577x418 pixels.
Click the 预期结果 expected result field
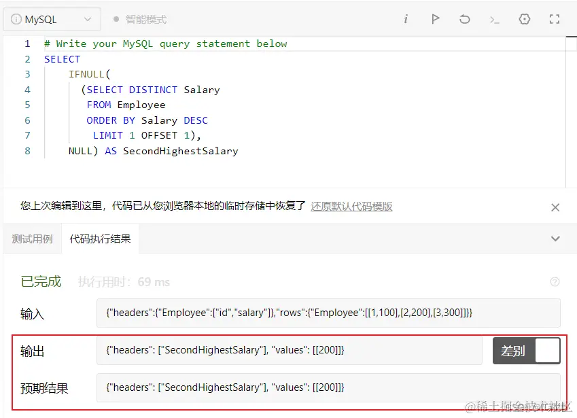(328, 388)
